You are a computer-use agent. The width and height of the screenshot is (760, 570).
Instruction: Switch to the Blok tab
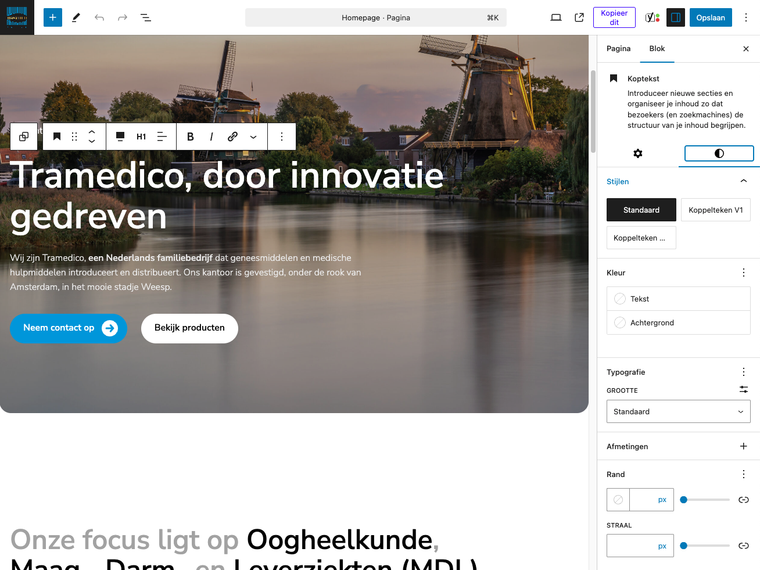tap(657, 49)
